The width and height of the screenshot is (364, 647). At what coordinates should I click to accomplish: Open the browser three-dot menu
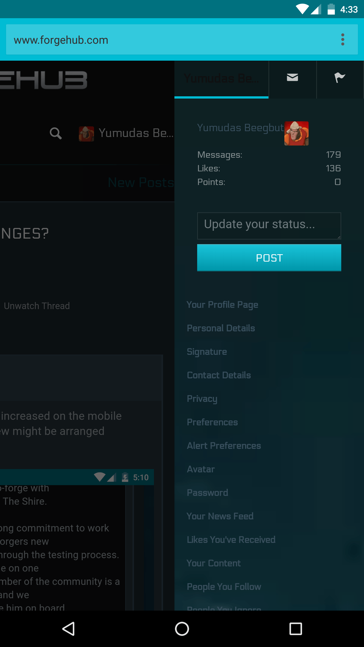(x=343, y=39)
